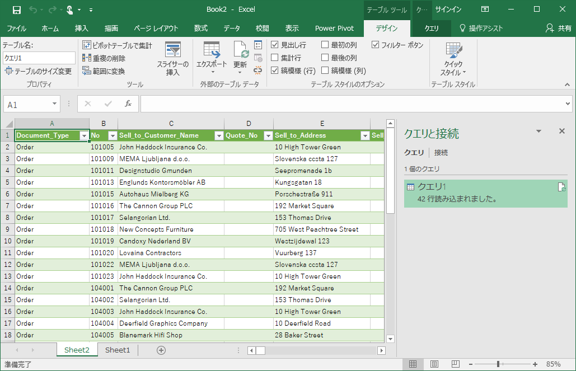Switch to the ホーム ribbon tab
The image size is (576, 371).
50,29
